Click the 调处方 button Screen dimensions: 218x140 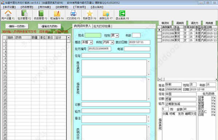tap(195, 23)
